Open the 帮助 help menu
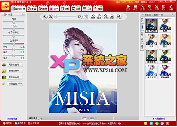177x127 pixels. tap(137, 2)
